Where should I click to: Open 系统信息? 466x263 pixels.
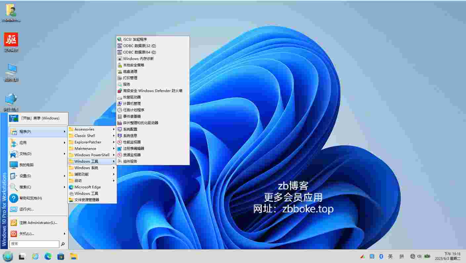click(x=153, y=135)
